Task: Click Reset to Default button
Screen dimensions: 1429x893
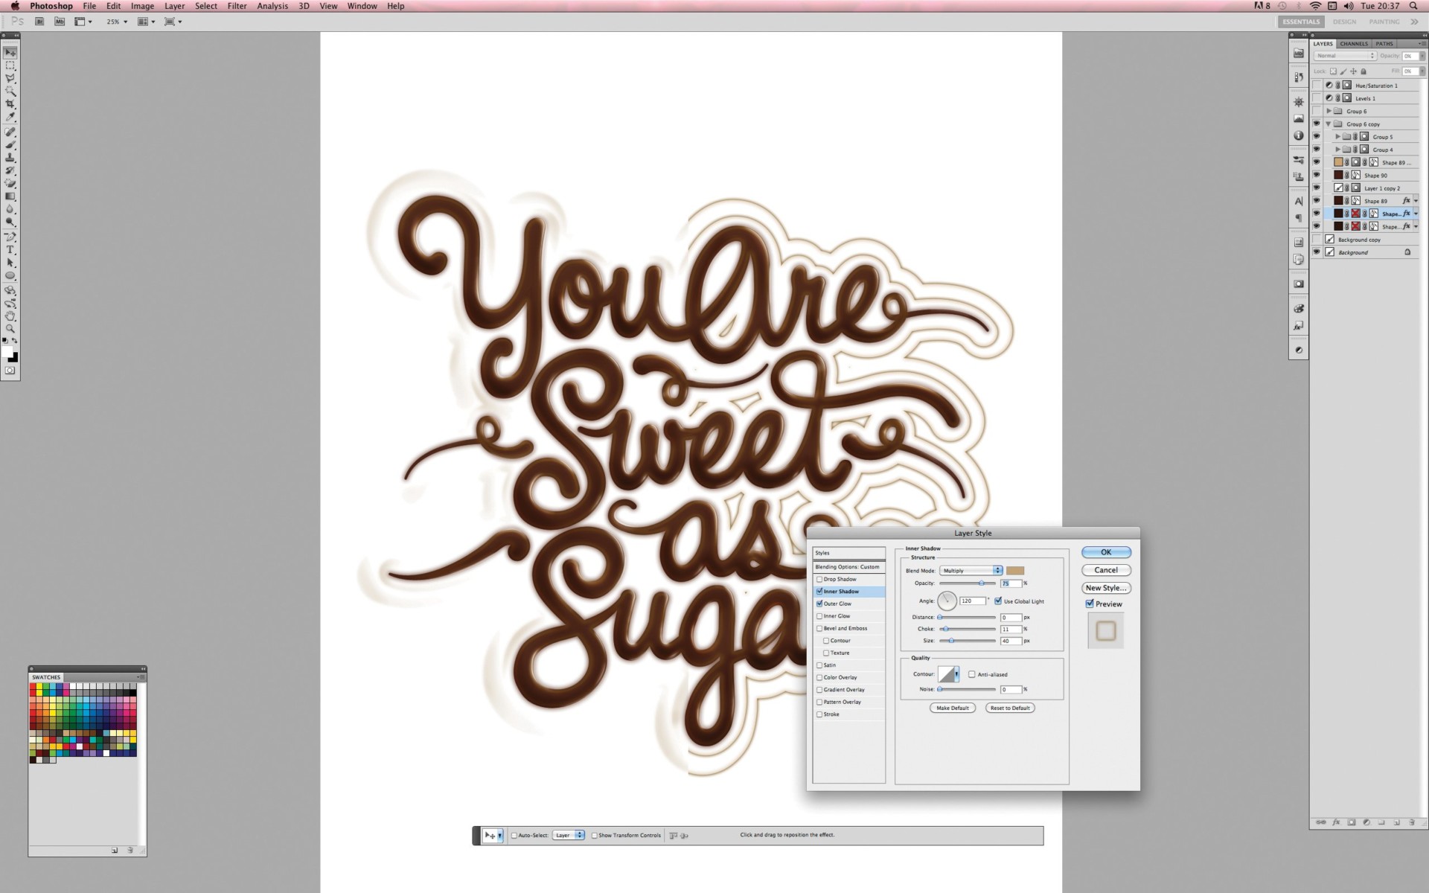Action: click(1008, 708)
